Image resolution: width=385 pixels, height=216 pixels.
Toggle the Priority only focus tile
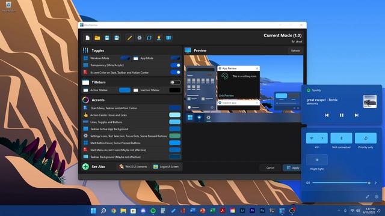[x=366, y=138]
